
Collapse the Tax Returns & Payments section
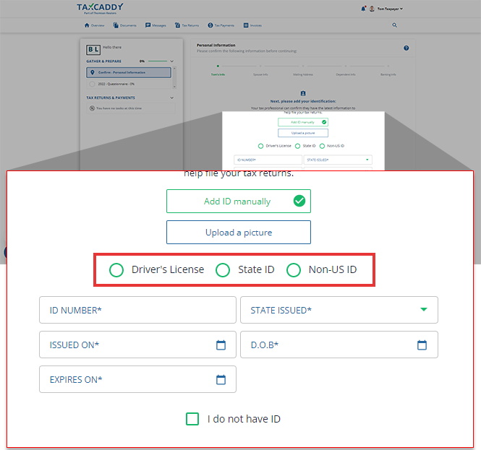(172, 98)
